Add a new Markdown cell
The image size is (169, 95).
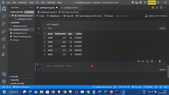53,16
